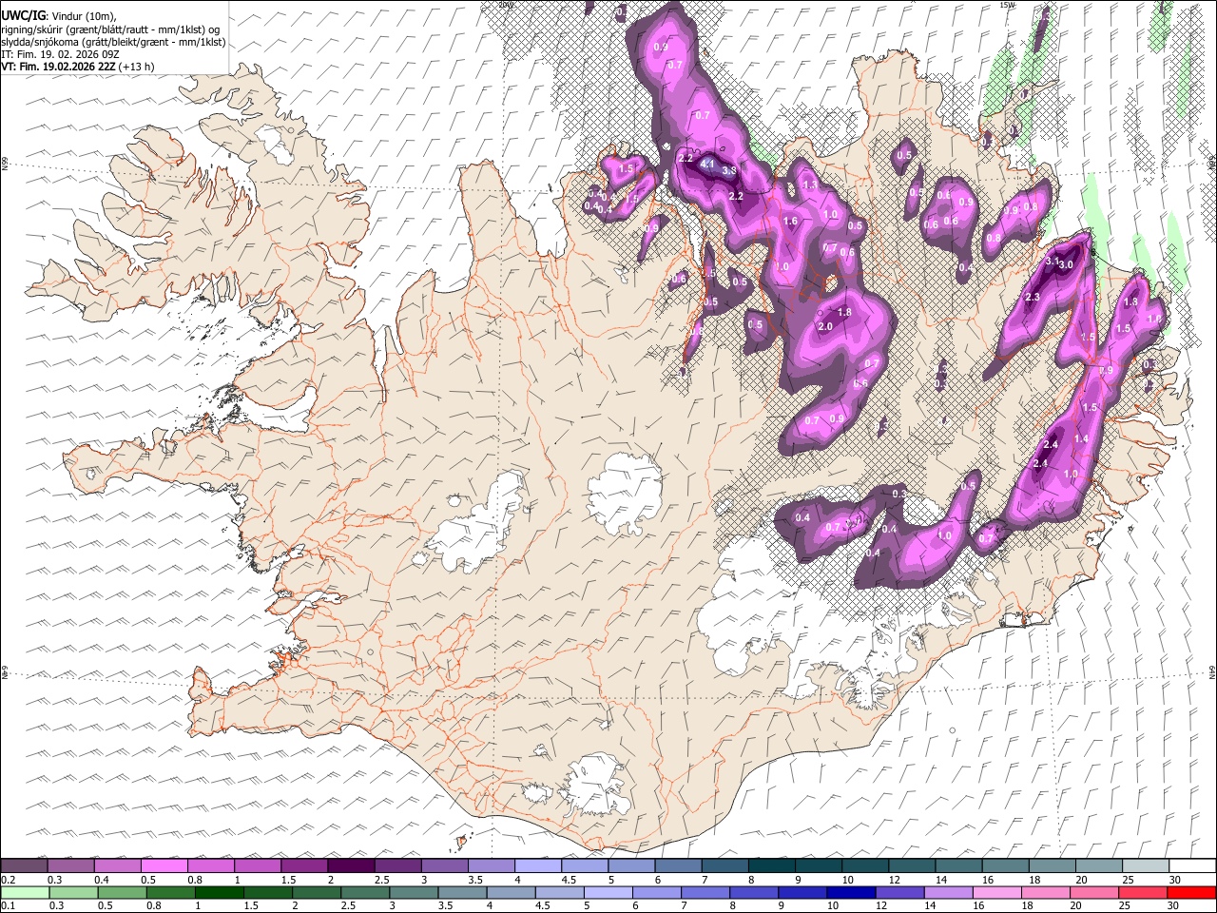Click the upper legend swatch between 0.5 and 0.8
The image size is (1217, 913).
pyautogui.click(x=164, y=865)
